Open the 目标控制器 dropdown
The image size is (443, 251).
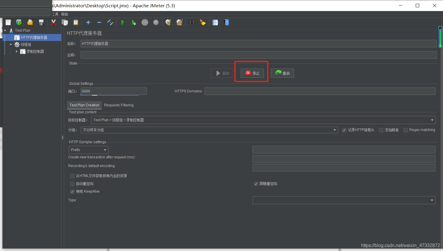pyautogui.click(x=263, y=120)
